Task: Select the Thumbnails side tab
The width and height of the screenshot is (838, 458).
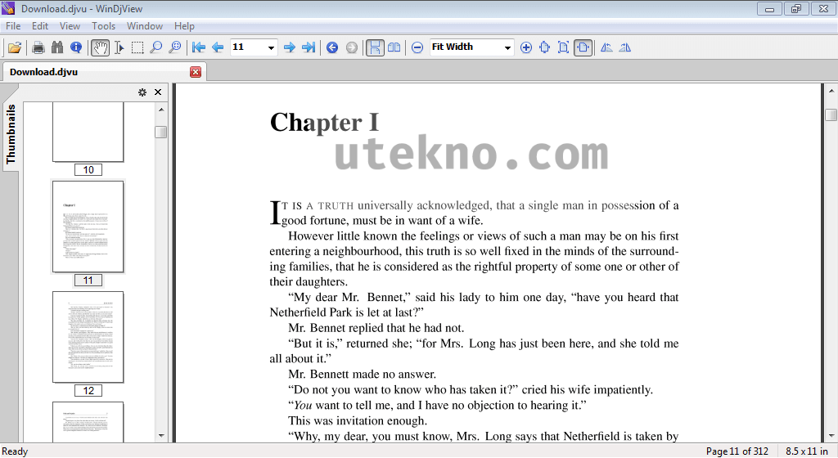Action: click(x=11, y=133)
